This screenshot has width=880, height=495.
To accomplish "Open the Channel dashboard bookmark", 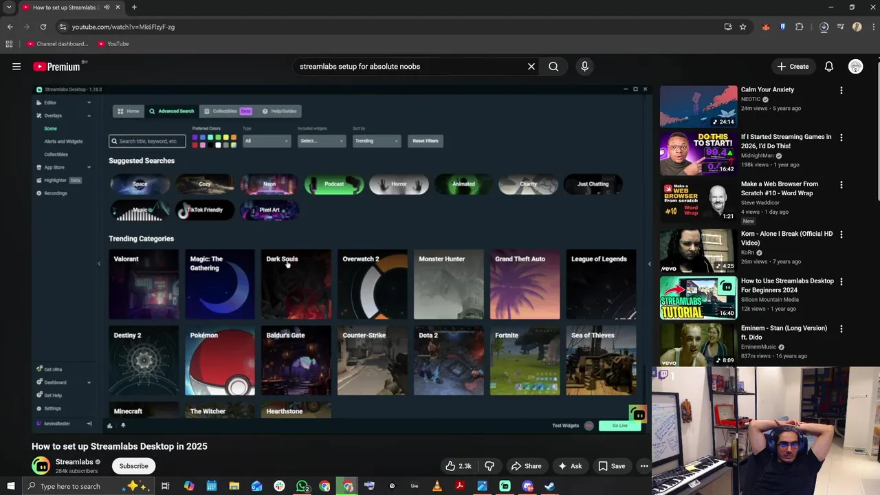I will [x=57, y=44].
